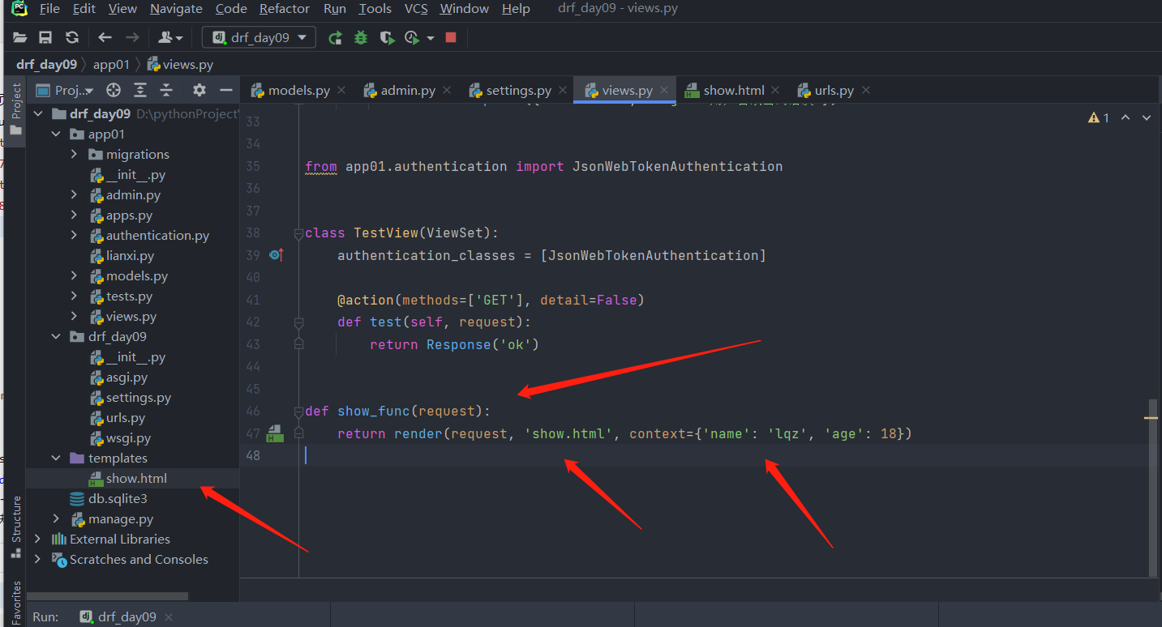Run with coverage icon
Image resolution: width=1162 pixels, height=627 pixels.
(388, 37)
